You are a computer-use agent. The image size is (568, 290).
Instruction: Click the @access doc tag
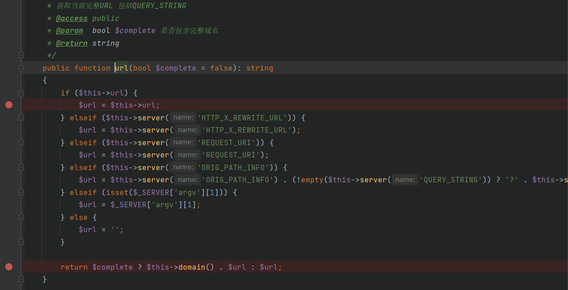pyautogui.click(x=72, y=19)
